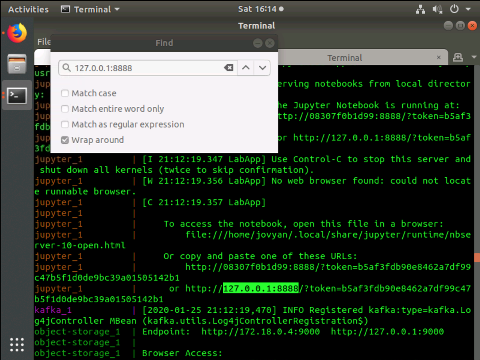This screenshot has height=360, width=480.
Task: Find the next search match
Action: click(x=262, y=68)
